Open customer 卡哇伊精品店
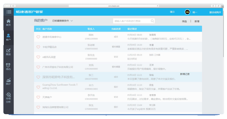227x119 pixels. click(50, 47)
